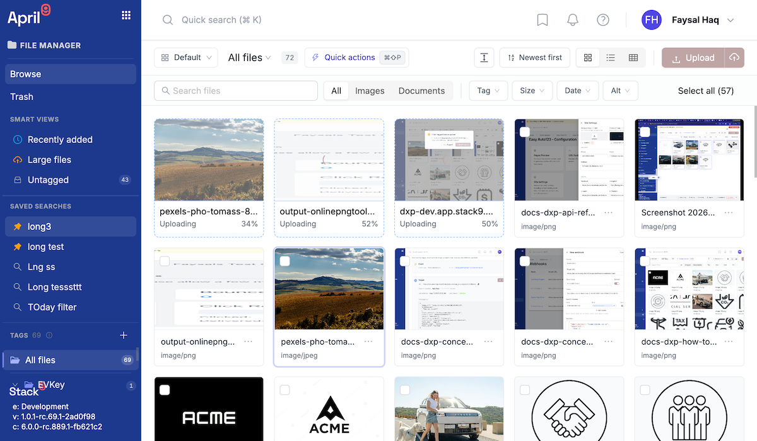
Task: Select the Documents filter tab
Action: pyautogui.click(x=421, y=91)
